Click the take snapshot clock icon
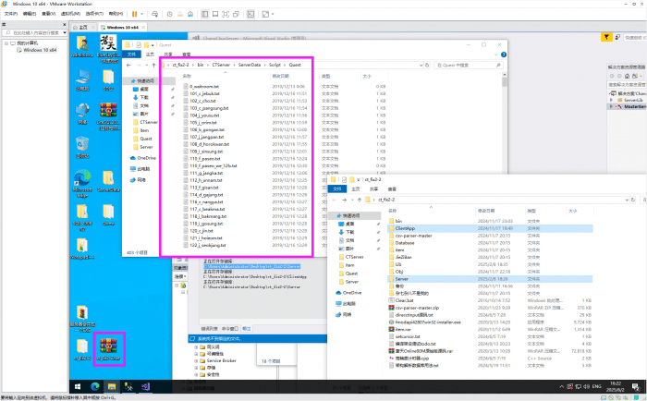 [169, 14]
